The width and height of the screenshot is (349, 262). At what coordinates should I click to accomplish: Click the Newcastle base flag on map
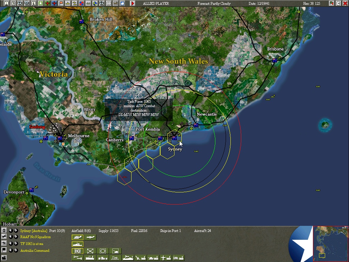(x=196, y=125)
